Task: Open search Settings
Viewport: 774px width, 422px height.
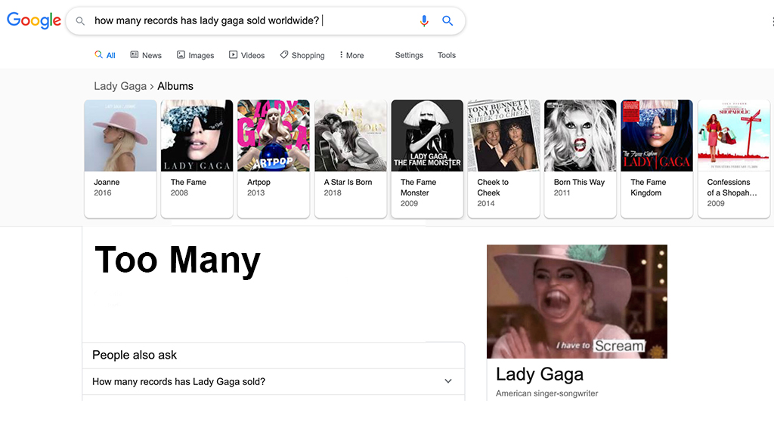Action: coord(409,55)
